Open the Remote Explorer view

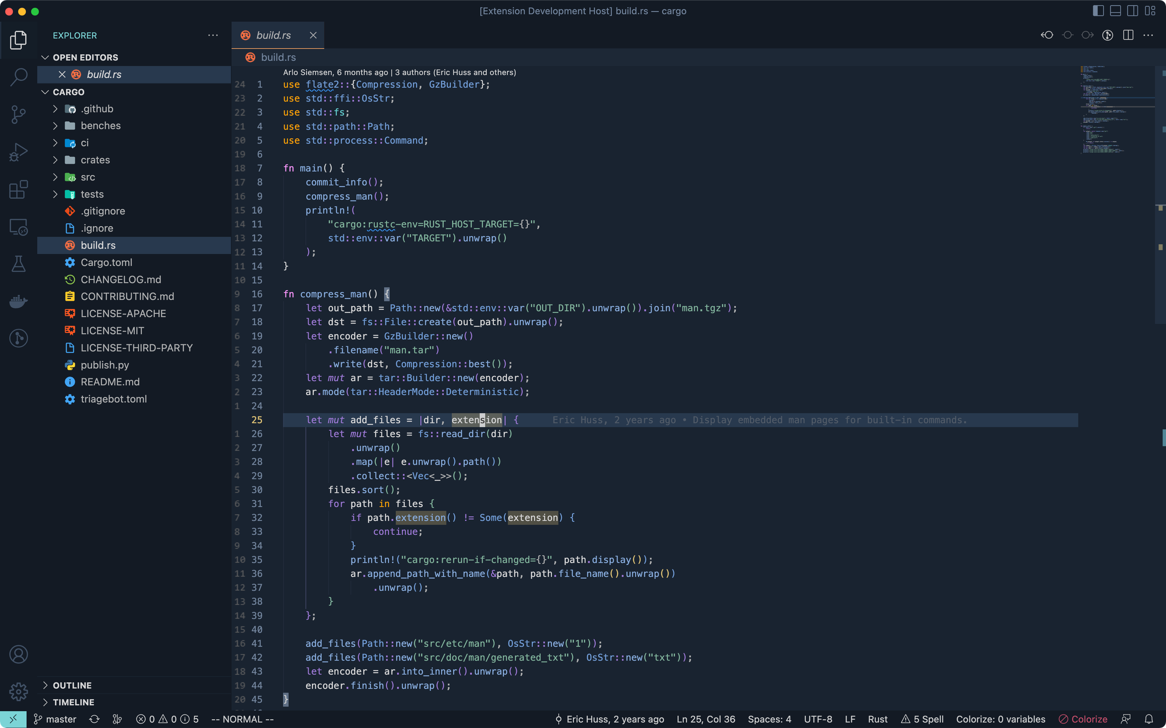18,226
